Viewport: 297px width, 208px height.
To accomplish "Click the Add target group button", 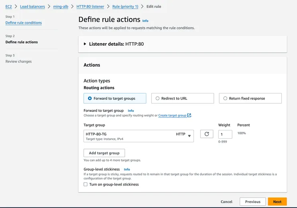I will [104, 153].
